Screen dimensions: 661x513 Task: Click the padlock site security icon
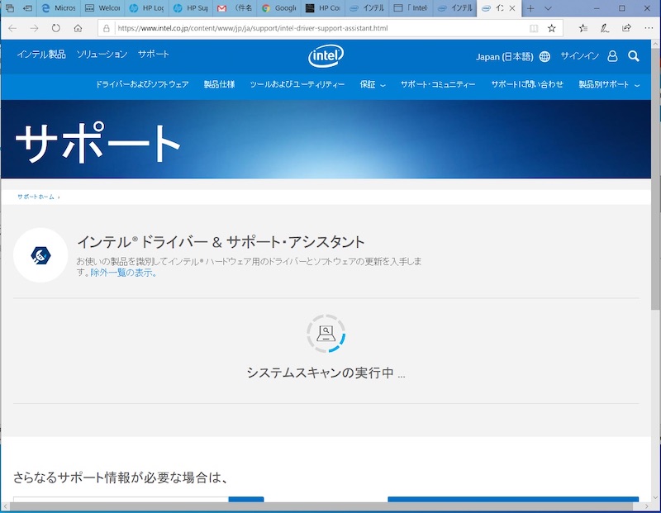[x=107, y=28]
